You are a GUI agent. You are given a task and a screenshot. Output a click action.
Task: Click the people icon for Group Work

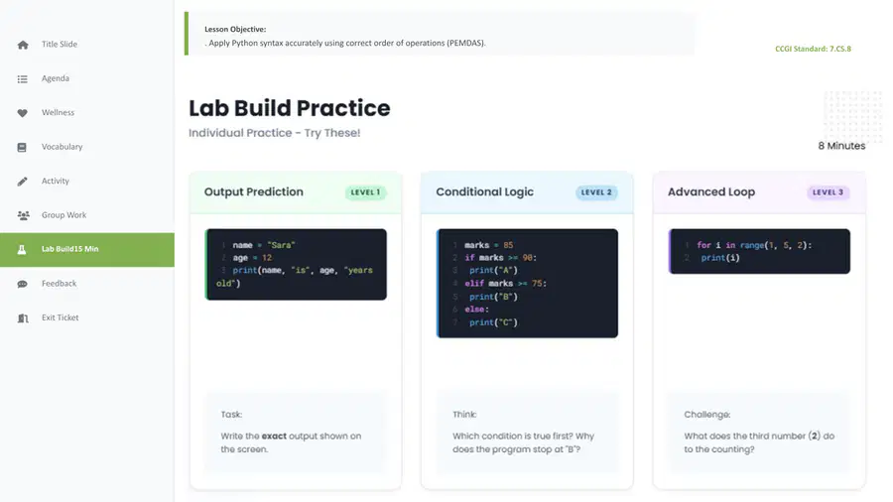tap(24, 215)
